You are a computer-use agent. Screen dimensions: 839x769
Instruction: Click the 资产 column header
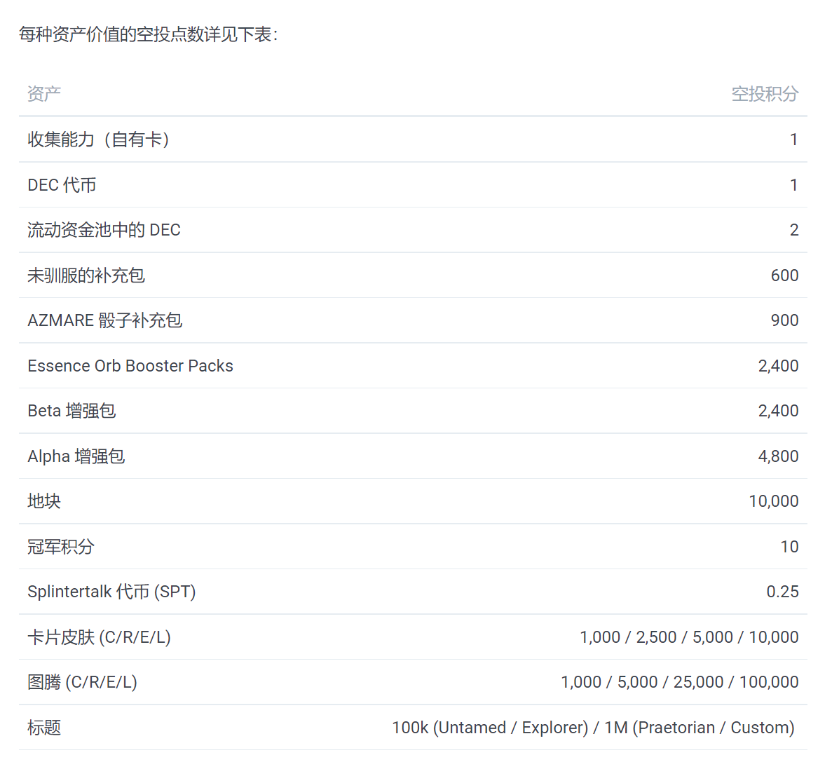(x=44, y=94)
